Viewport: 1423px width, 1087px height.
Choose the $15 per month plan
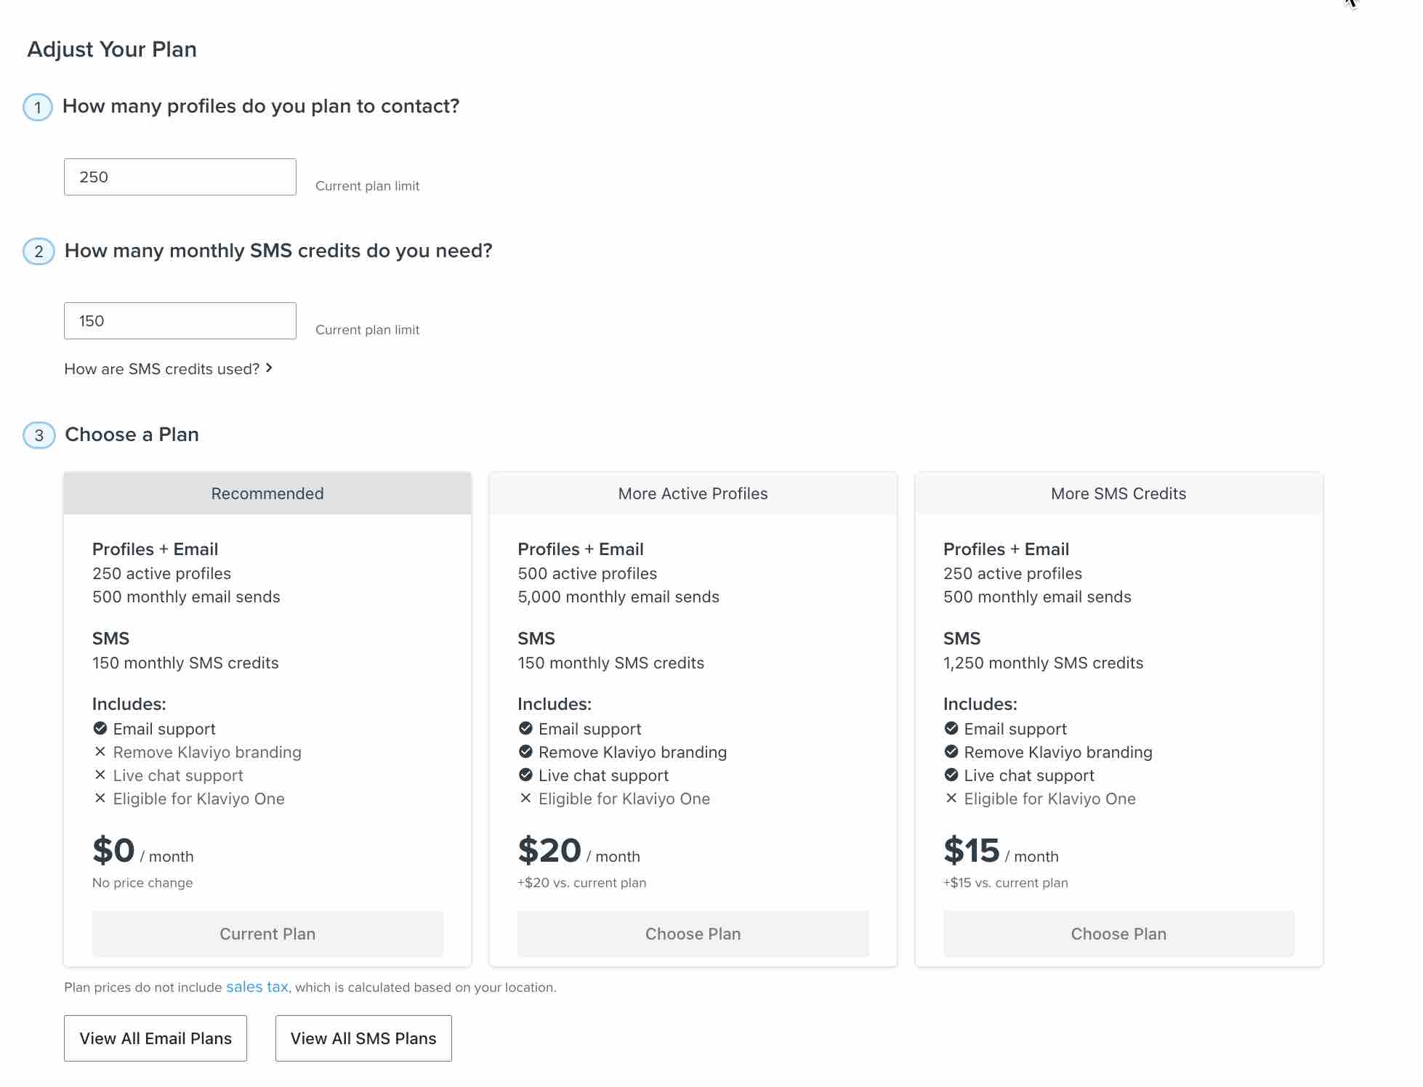1118,934
